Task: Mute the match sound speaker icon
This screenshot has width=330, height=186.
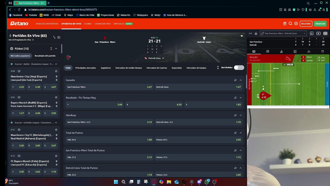Action: [242, 36]
